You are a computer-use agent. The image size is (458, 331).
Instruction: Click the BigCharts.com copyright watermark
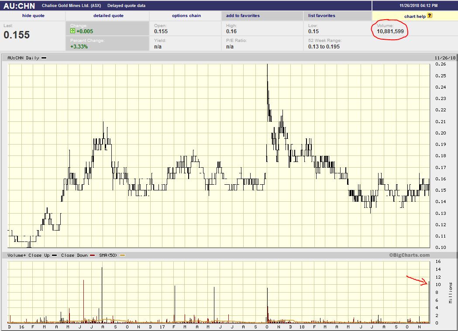coord(409,255)
